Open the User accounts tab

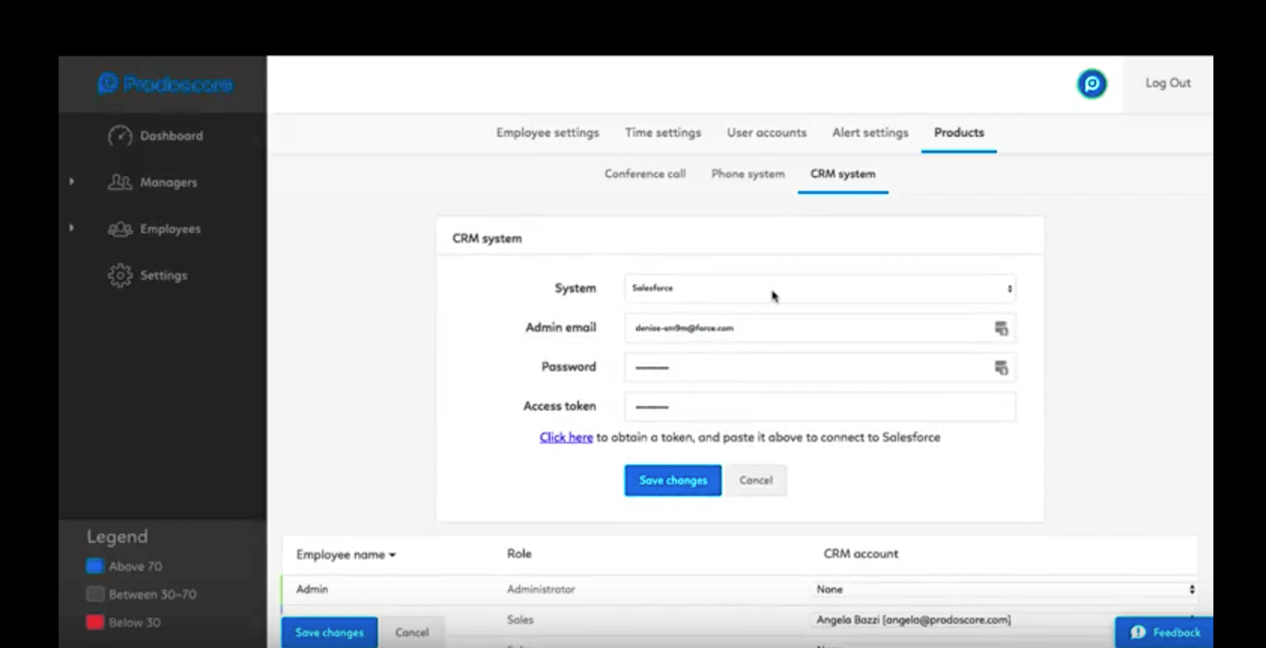click(x=767, y=132)
